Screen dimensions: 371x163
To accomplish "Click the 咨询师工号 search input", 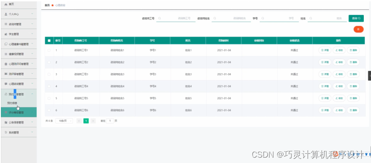I will (176, 18).
